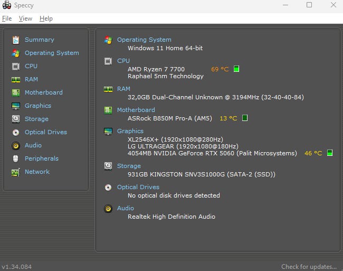Click Raphael 5nm Technology text
This screenshot has height=271, width=343.
coord(166,76)
